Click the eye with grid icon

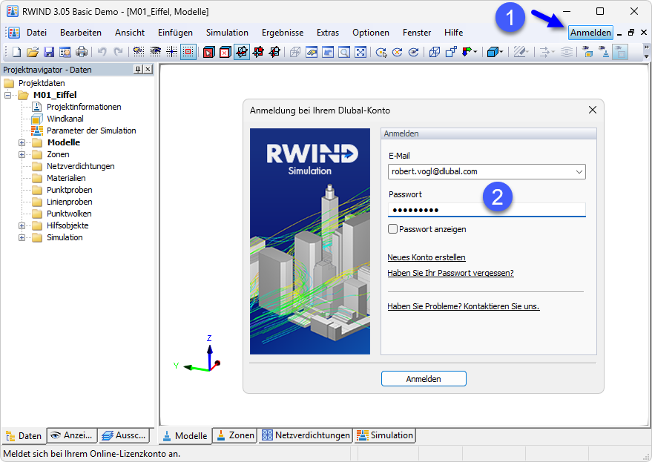click(x=155, y=52)
